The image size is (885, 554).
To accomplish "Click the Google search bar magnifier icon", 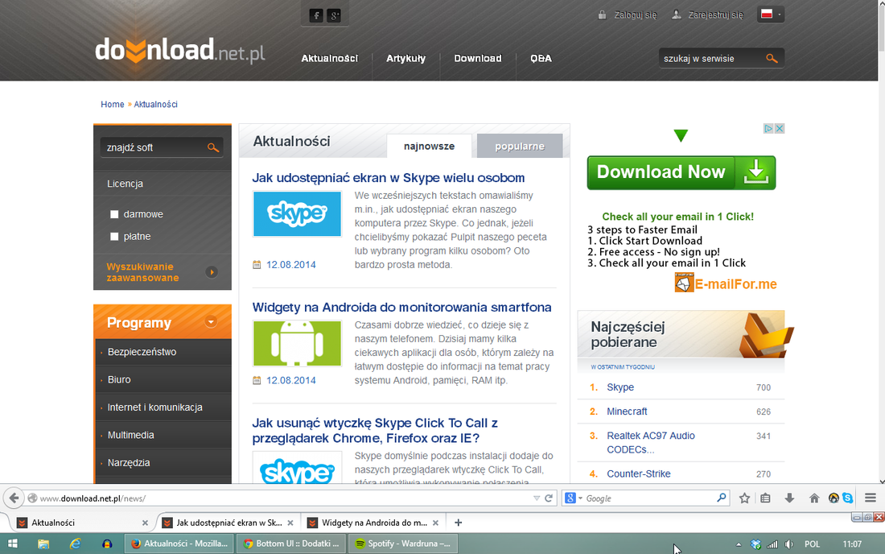I will tap(722, 498).
